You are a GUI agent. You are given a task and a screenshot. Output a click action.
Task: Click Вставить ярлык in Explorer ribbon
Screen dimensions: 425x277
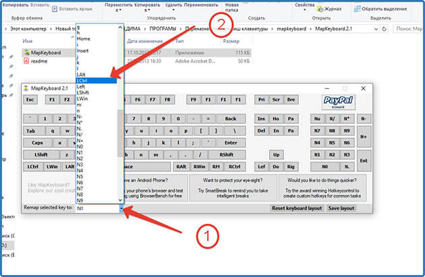coord(72,9)
